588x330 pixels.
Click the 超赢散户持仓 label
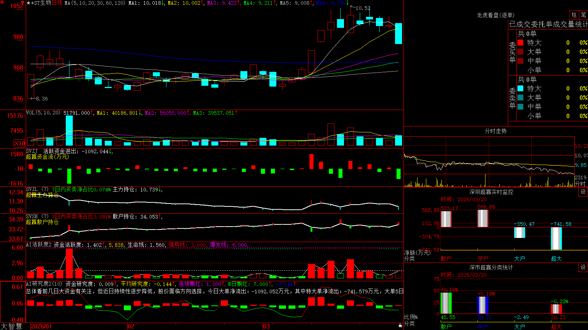coord(42,222)
